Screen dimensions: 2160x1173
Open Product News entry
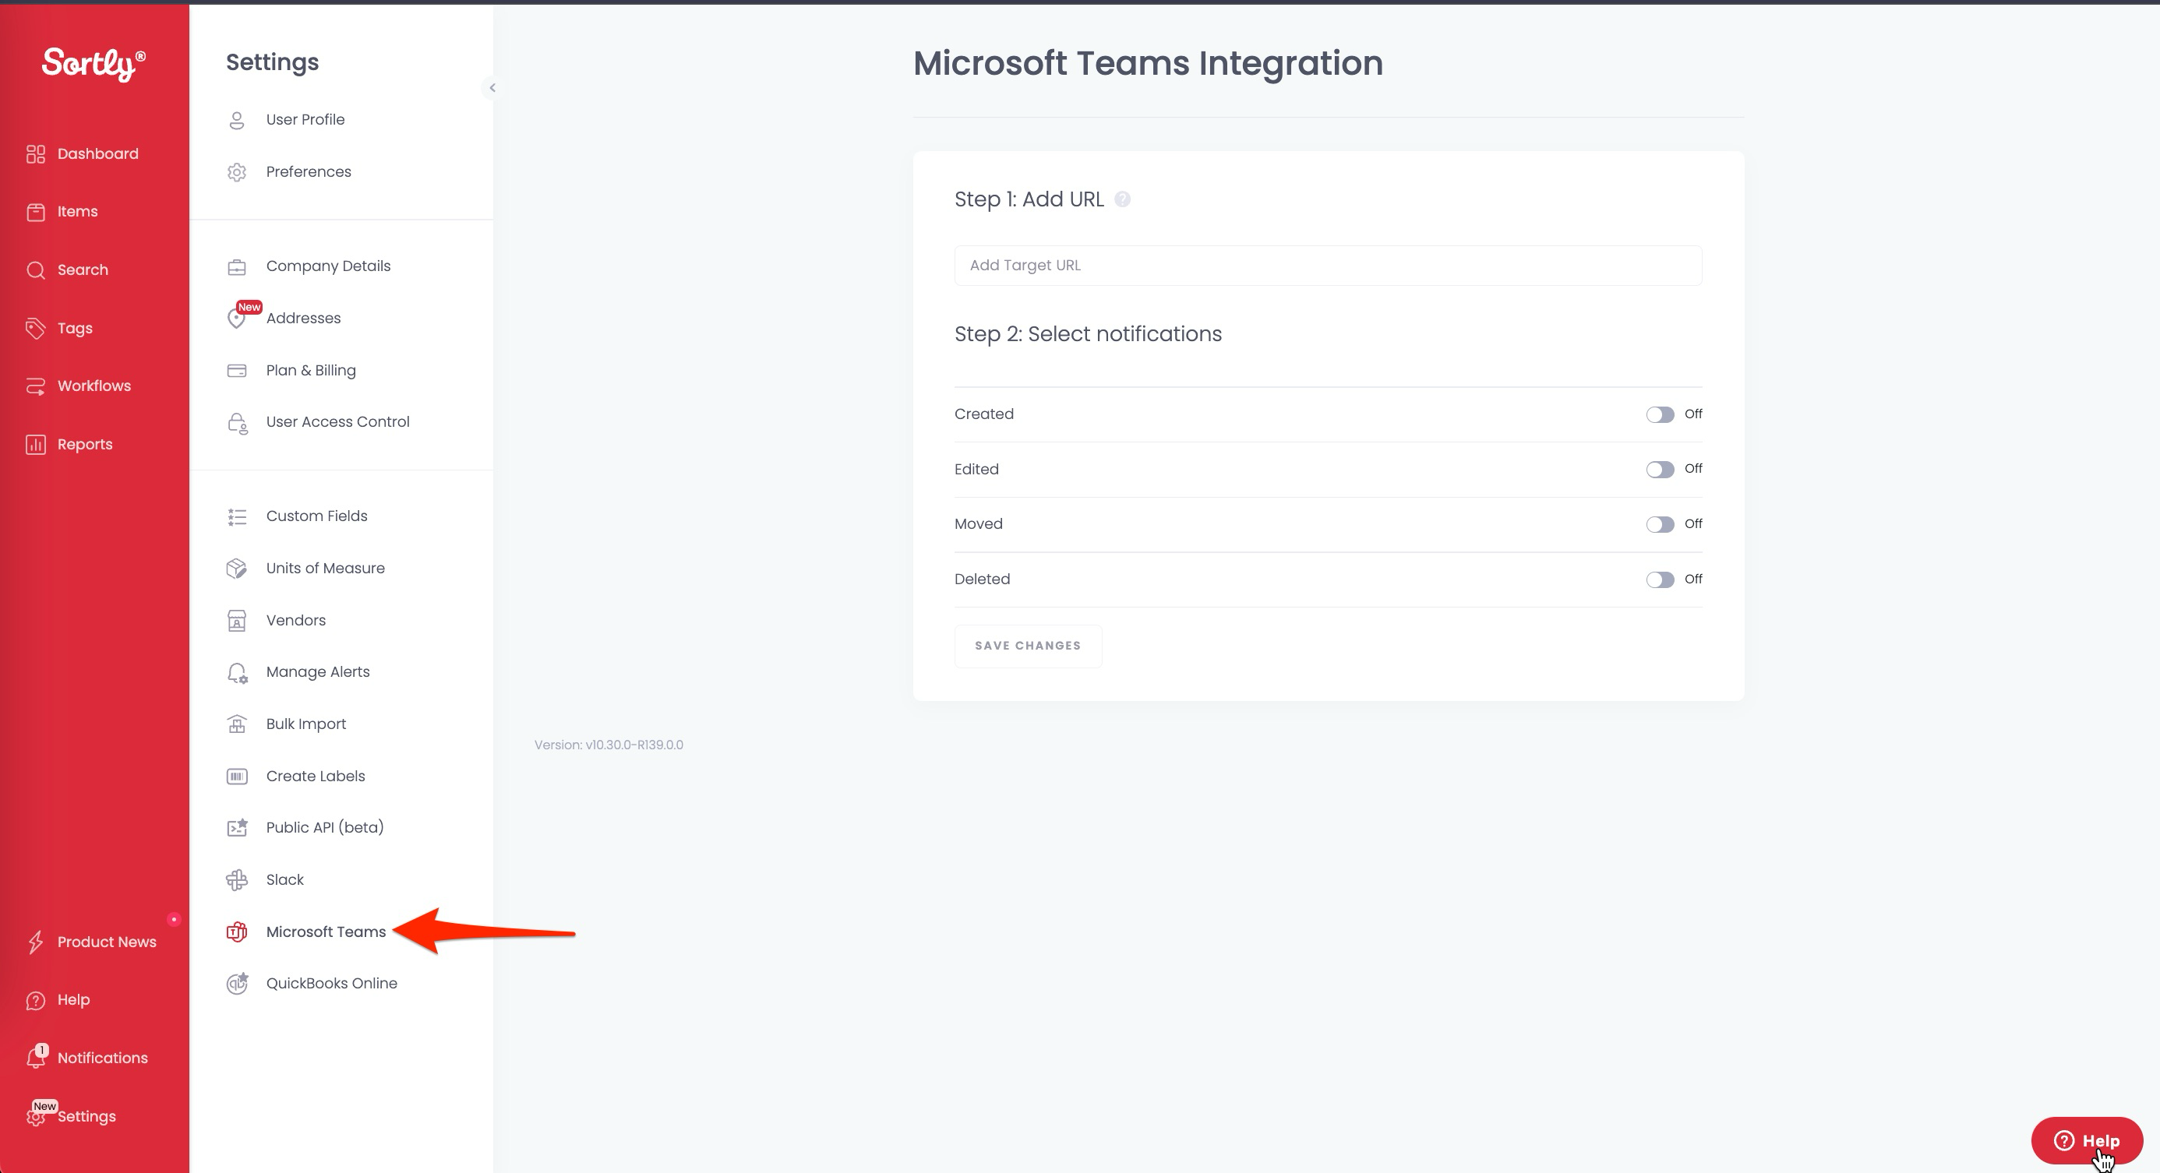[x=107, y=942]
